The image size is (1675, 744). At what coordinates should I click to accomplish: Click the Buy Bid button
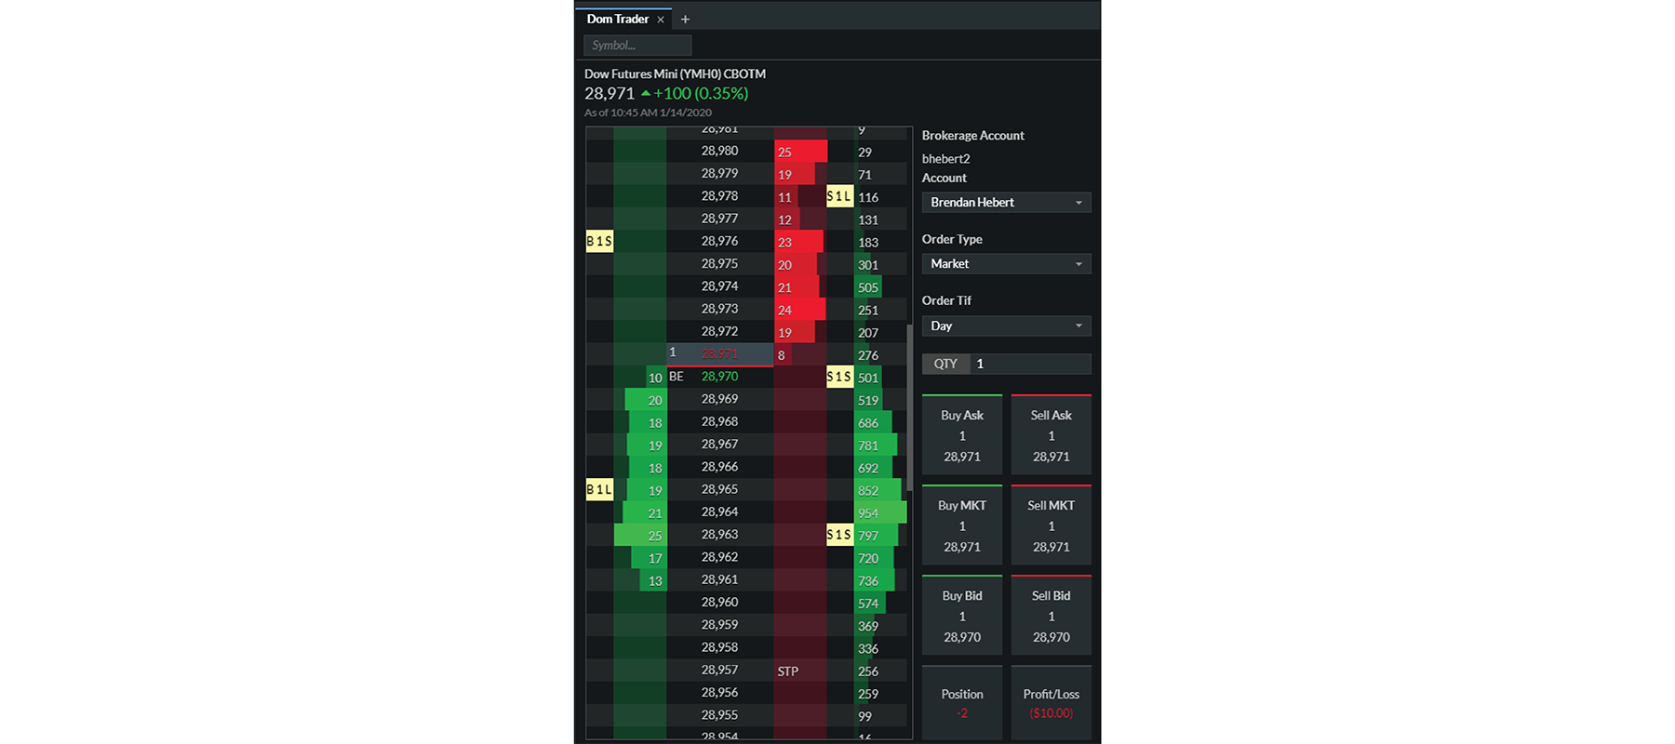962,616
